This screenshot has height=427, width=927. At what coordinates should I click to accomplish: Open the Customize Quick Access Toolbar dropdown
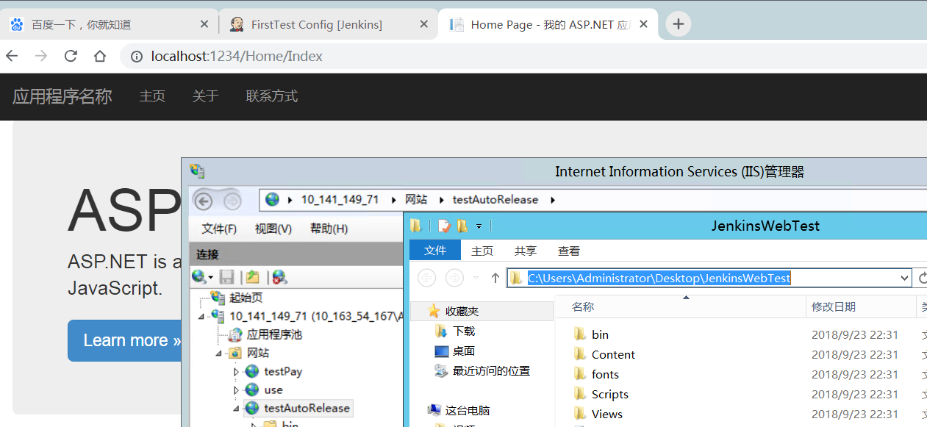tap(479, 226)
